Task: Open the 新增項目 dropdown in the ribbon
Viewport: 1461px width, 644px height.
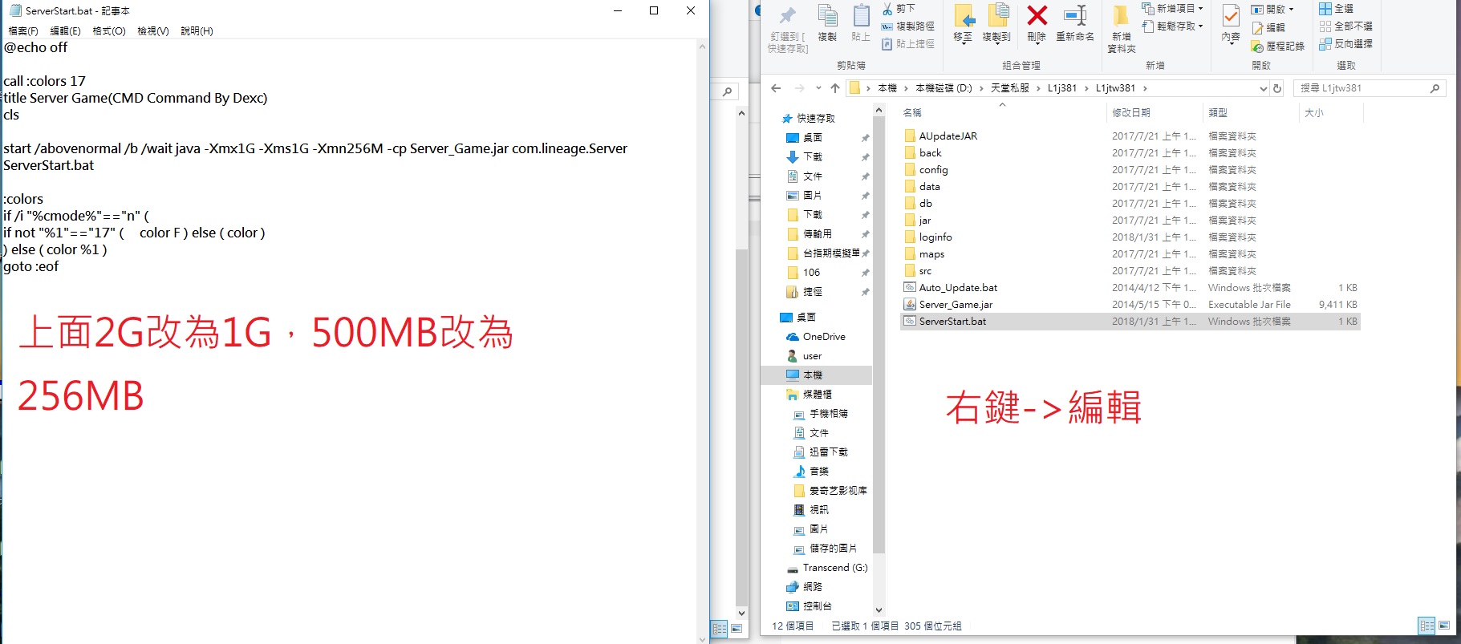Action: tap(1172, 9)
